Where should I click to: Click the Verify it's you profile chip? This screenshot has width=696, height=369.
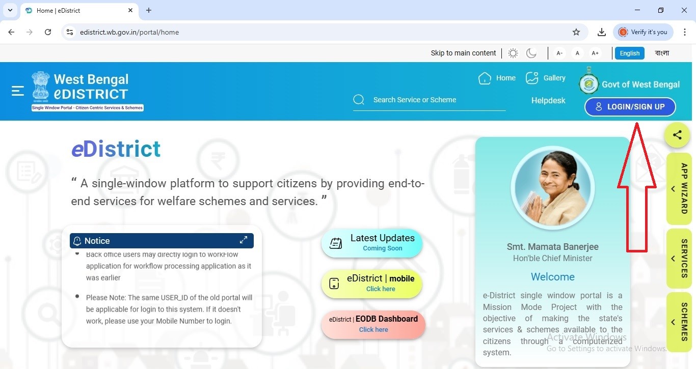pos(643,32)
